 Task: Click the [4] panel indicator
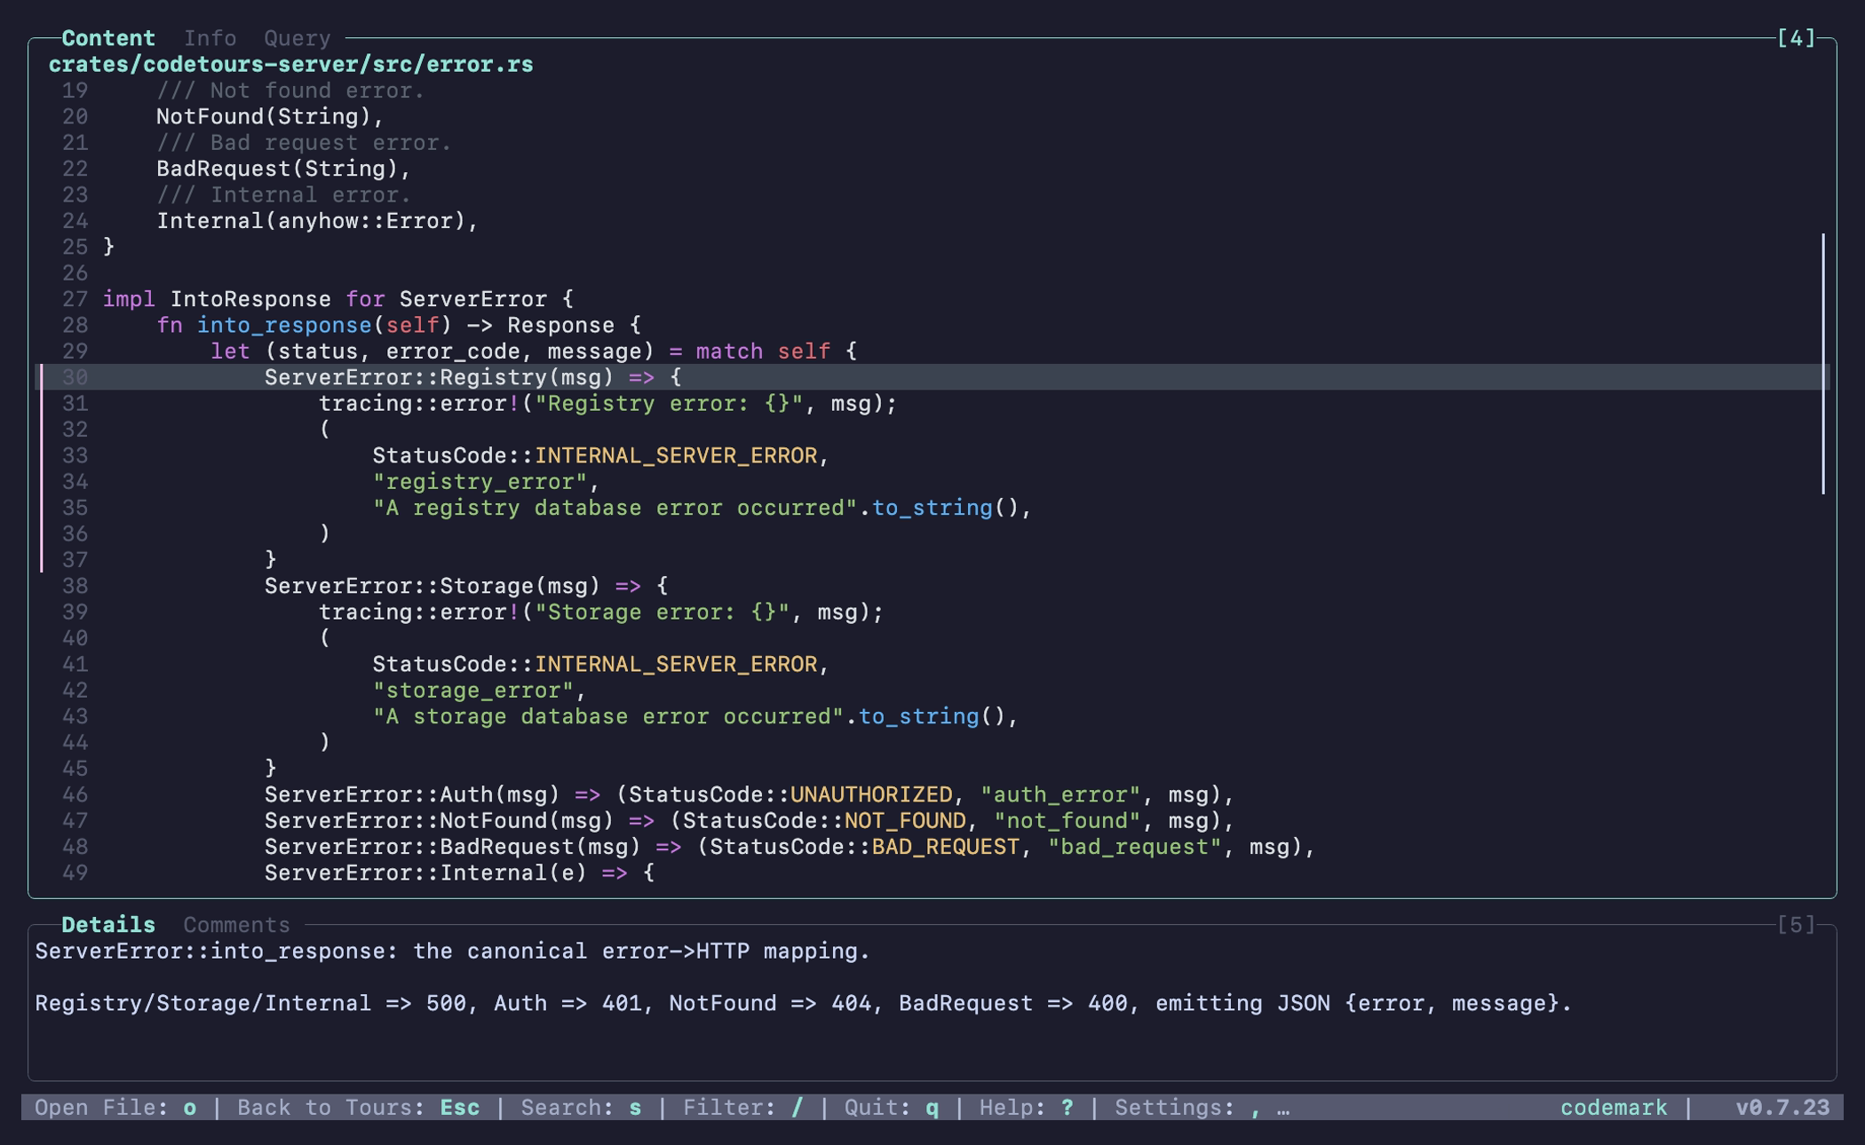pos(1796,38)
